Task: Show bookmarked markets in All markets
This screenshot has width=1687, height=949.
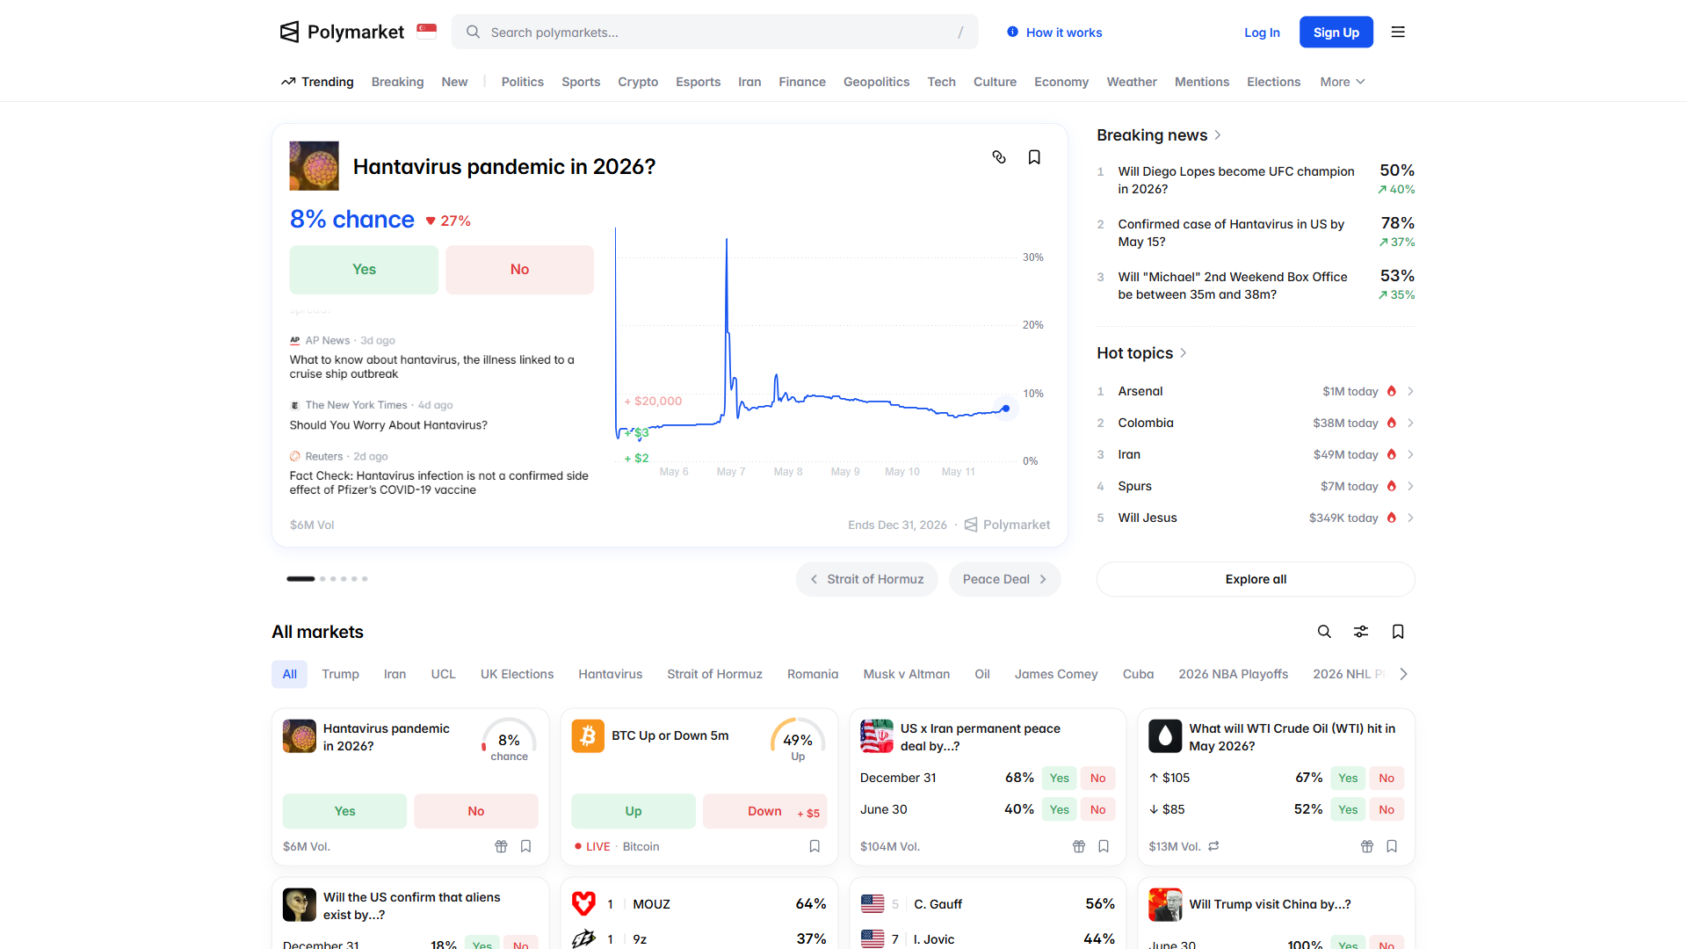Action: click(x=1398, y=632)
